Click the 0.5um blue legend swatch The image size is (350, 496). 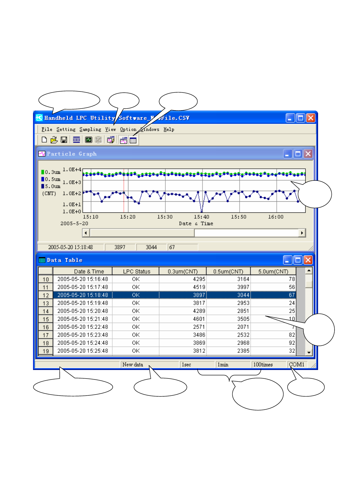click(x=43, y=179)
